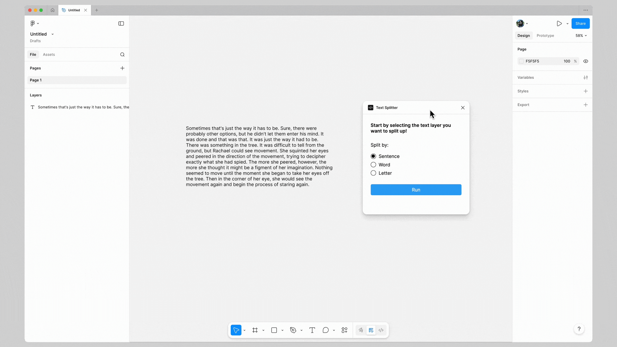
Task: Open the Figma main menu dropdown
Action: click(34, 23)
